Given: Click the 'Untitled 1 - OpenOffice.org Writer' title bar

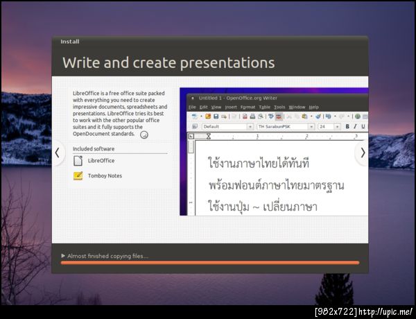Looking at the screenshot, I should click(x=238, y=98).
